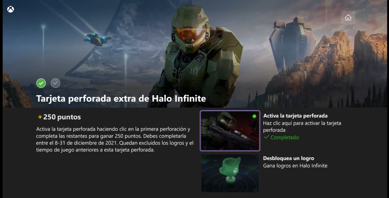
Task: Open the achievement trophy thumbnail tile
Action: point(230,173)
